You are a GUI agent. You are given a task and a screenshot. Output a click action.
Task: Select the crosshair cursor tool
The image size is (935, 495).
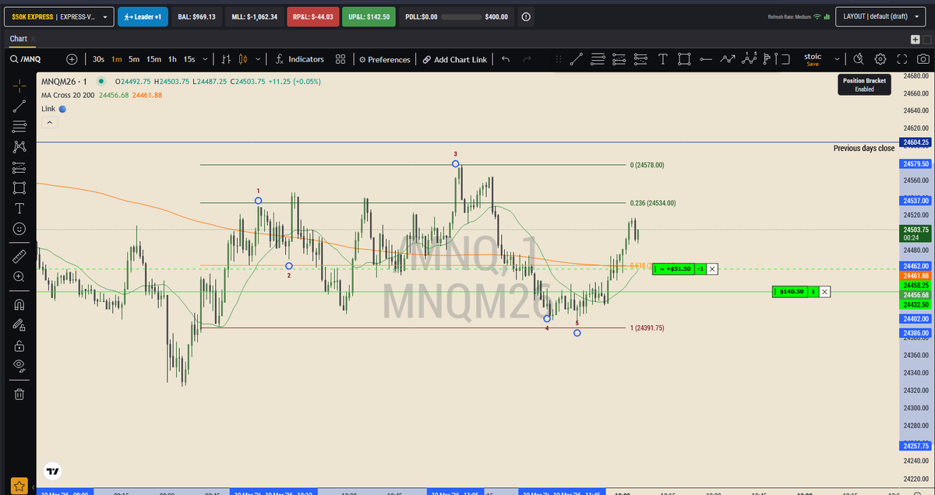tap(19, 86)
